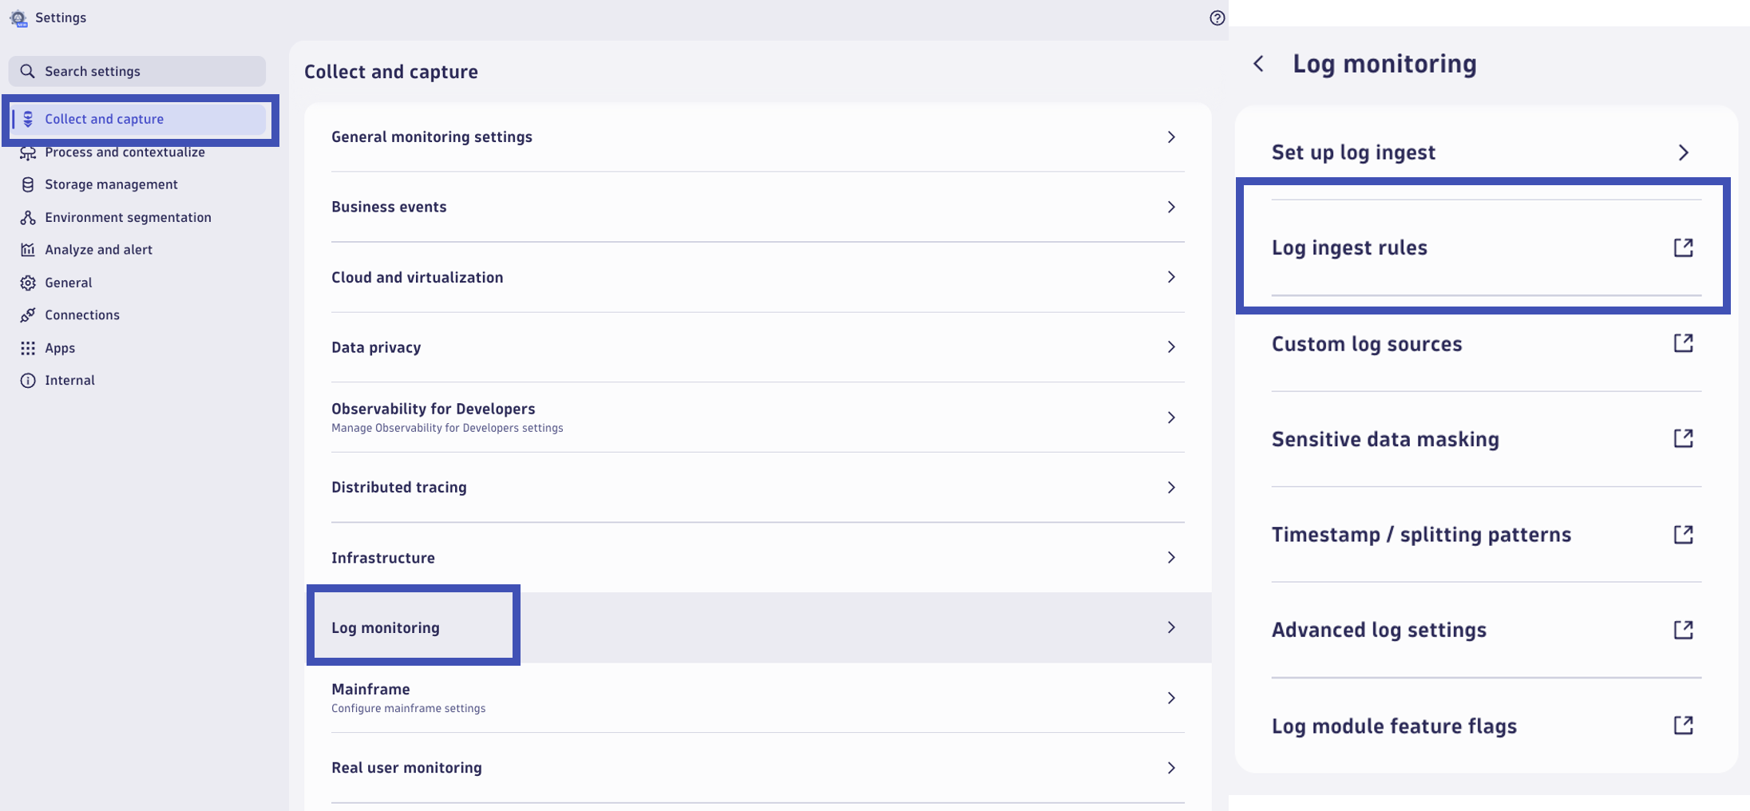Expand Business events chevron
The image size is (1750, 811).
click(x=1171, y=207)
